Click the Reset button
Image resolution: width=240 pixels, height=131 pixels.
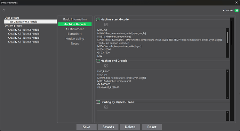(x=152, y=127)
